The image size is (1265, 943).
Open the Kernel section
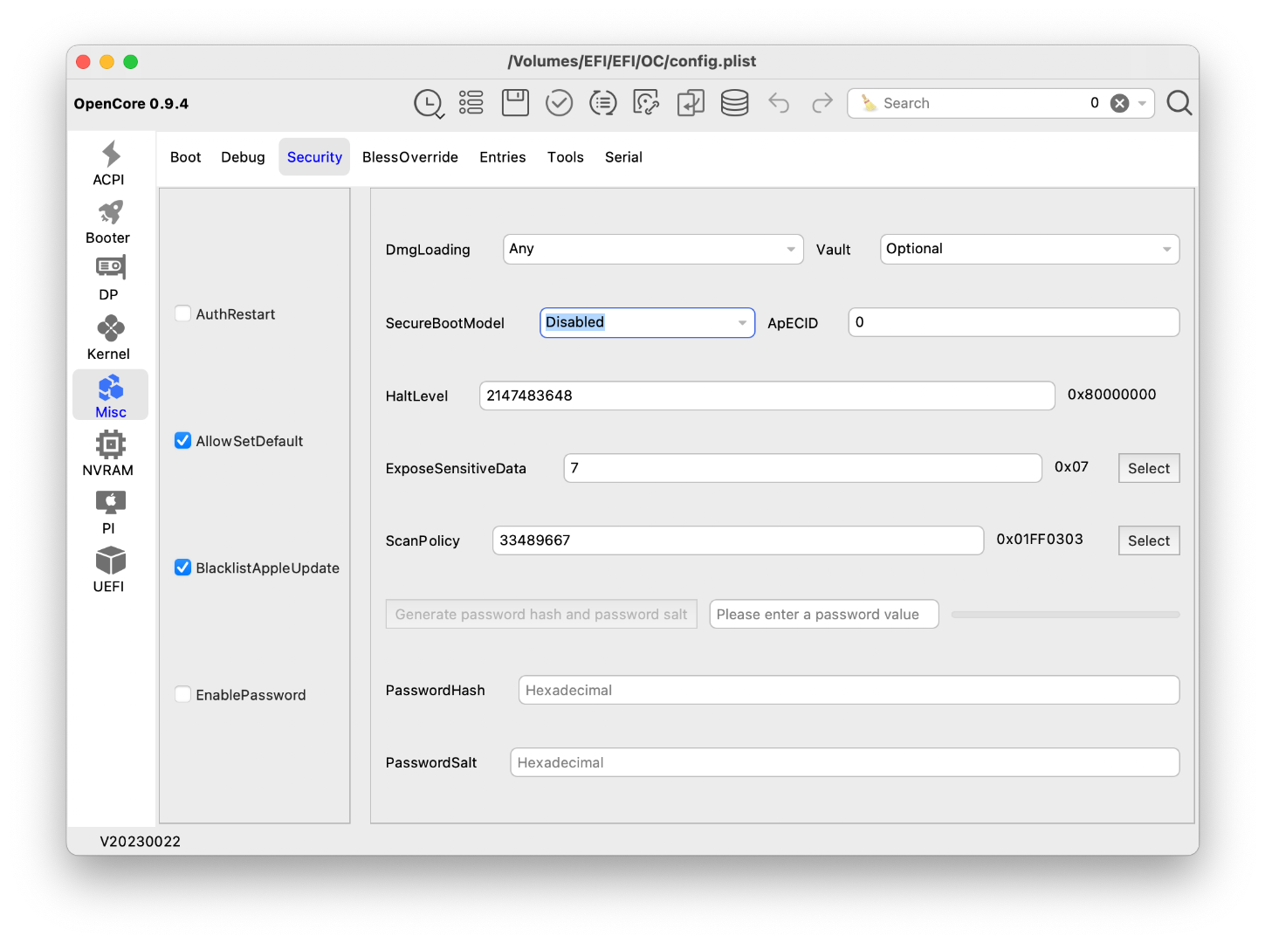click(x=109, y=338)
